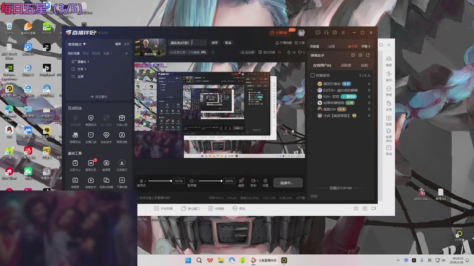Screen dimensions: 474x266
Task: Open the 钻粉助手 tool
Action: coord(106,137)
